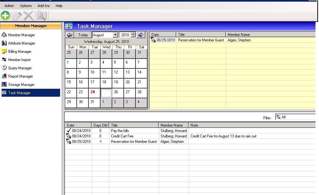Sort upper list by Date column header
This screenshot has height=195, width=319.
coord(163,35)
